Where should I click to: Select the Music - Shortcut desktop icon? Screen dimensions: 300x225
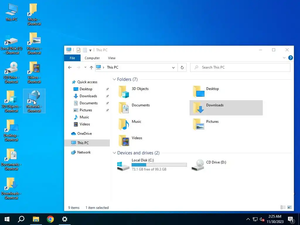34,14
